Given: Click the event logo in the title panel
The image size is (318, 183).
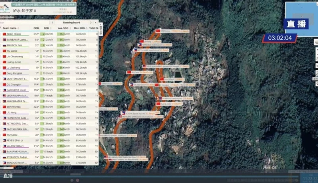Looking at the screenshot, I should click(x=5, y=8).
